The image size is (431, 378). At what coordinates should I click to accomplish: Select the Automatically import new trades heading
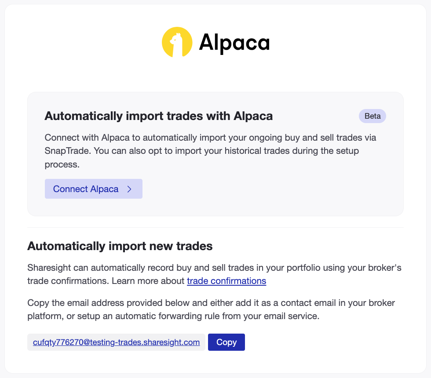pyautogui.click(x=120, y=246)
